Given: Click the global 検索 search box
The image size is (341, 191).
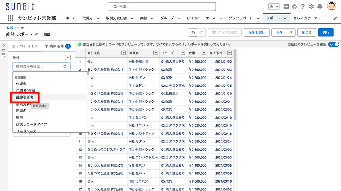Looking at the screenshot, I should click(x=162, y=7).
